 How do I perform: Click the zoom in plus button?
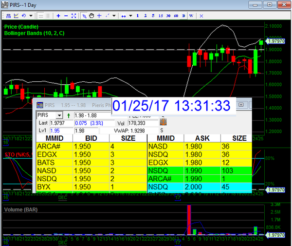[x=58, y=16]
